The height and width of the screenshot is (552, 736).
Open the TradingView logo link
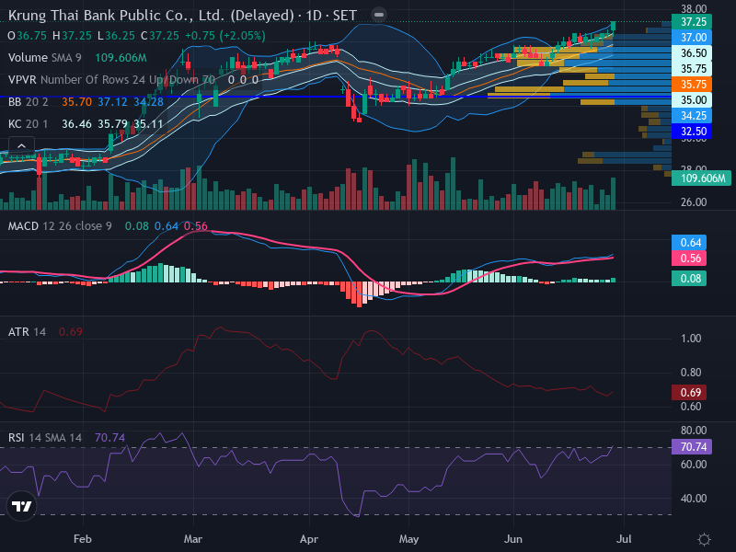[x=21, y=506]
